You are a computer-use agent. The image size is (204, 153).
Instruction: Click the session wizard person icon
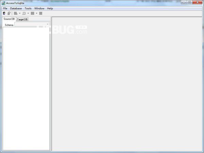click(4, 13)
